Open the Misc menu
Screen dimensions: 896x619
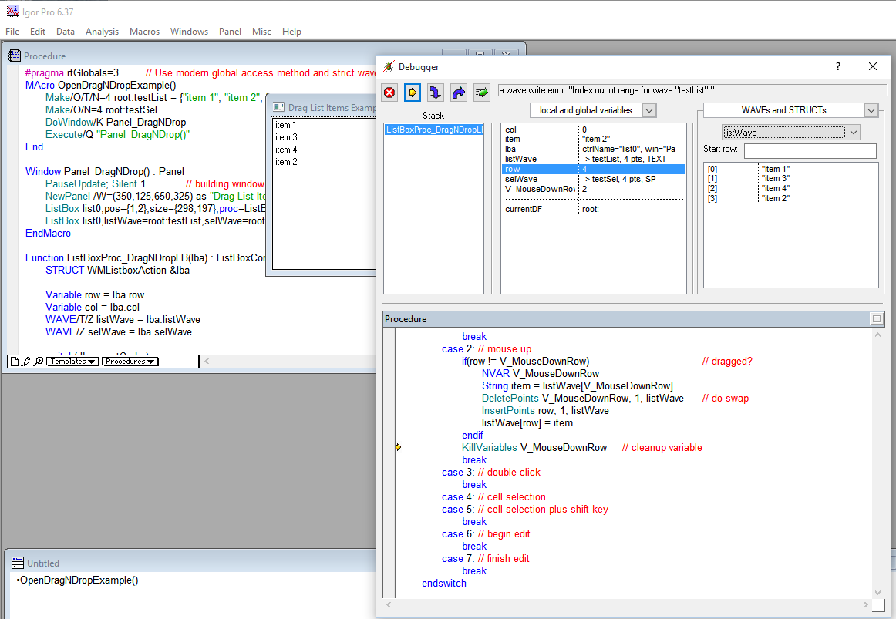(x=261, y=32)
